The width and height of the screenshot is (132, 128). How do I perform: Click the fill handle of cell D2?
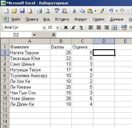coord(115,55)
